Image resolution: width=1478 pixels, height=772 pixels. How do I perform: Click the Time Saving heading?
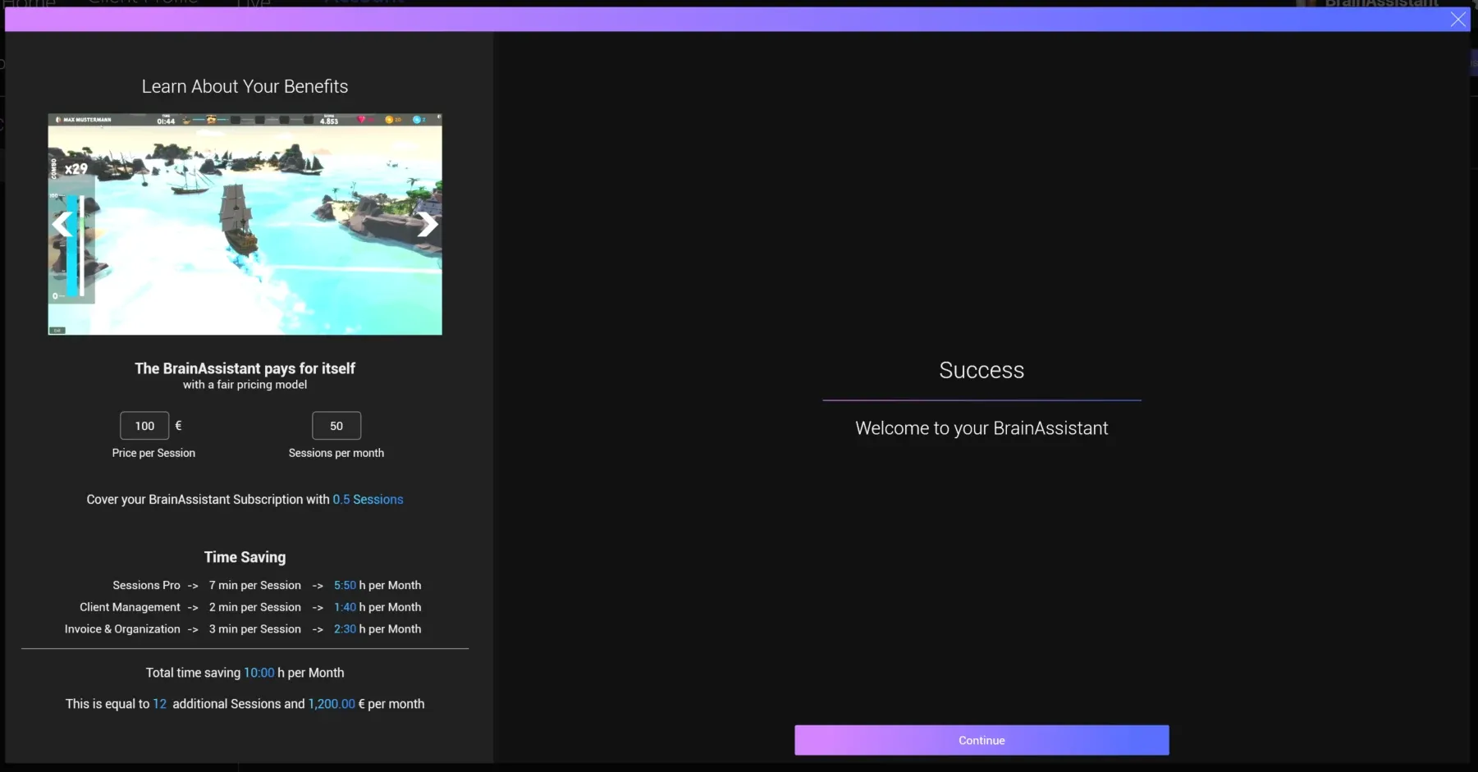pyautogui.click(x=245, y=557)
